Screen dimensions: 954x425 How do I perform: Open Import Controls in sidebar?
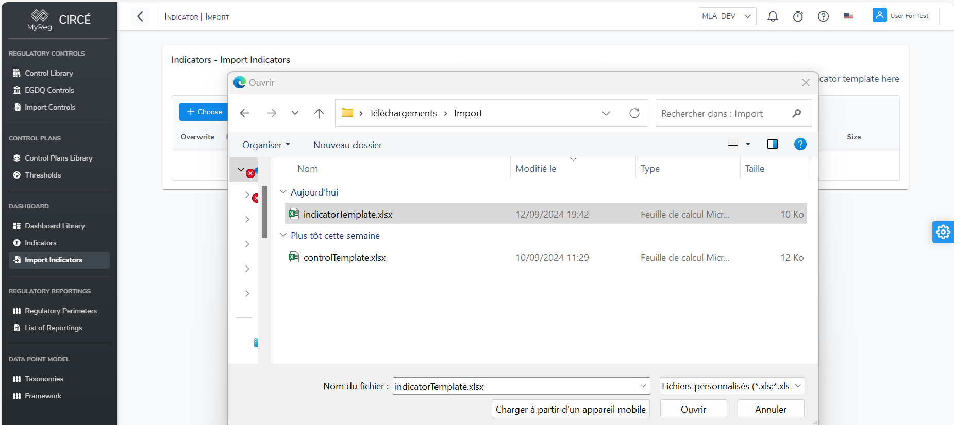pyautogui.click(x=50, y=107)
